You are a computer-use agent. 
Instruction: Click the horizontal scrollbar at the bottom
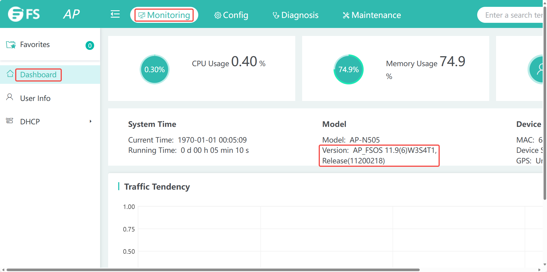tap(213, 270)
